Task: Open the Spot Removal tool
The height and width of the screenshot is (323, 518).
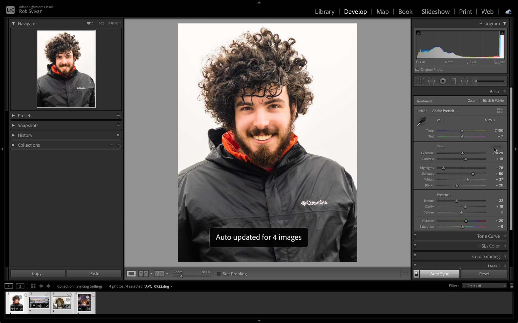Action: 432,81
